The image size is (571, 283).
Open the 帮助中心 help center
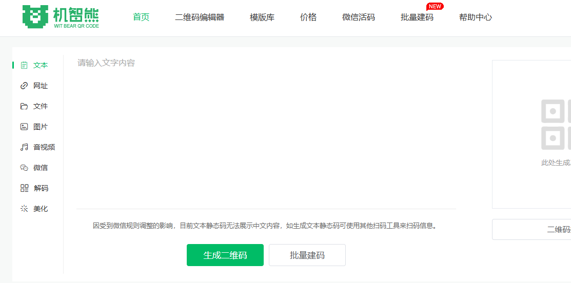point(476,17)
